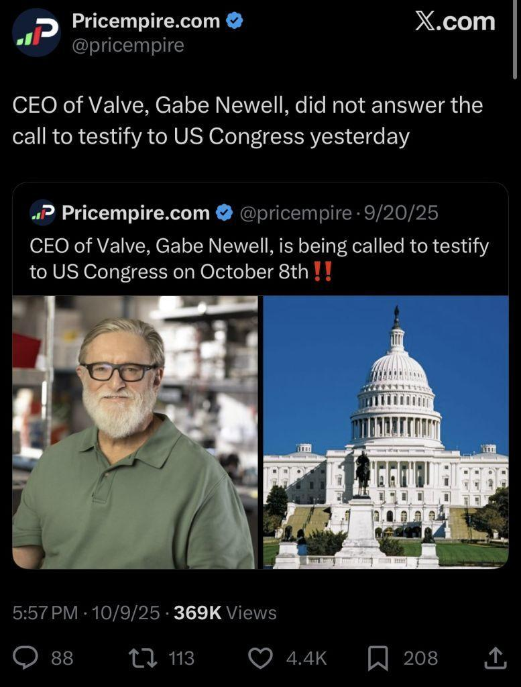The height and width of the screenshot is (687, 521).
Task: Click the @pricempire handle in quoted post
Action: pos(296,213)
